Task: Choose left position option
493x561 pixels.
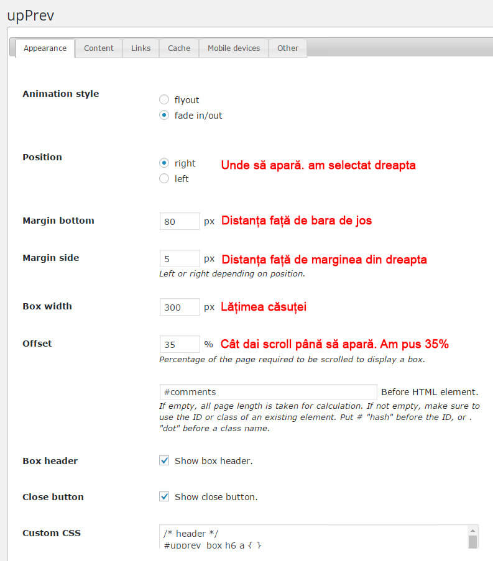Action: [164, 178]
